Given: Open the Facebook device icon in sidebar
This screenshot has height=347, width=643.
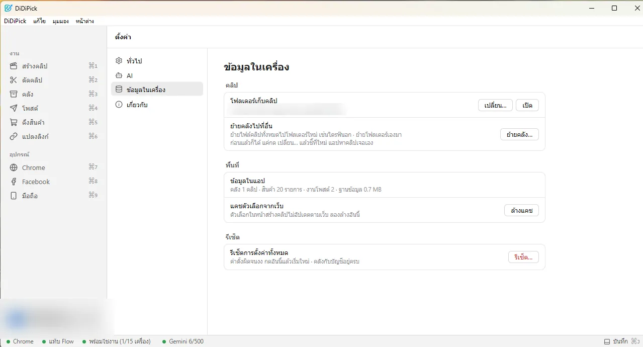Looking at the screenshot, I should [x=14, y=182].
